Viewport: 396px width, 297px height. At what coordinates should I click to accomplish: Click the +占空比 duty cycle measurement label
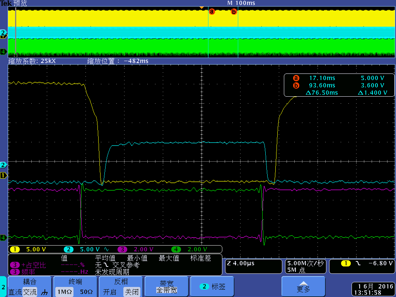pos(34,265)
